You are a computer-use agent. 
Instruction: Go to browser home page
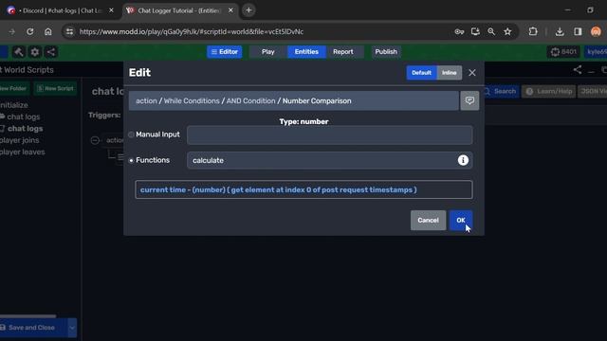(x=48, y=31)
